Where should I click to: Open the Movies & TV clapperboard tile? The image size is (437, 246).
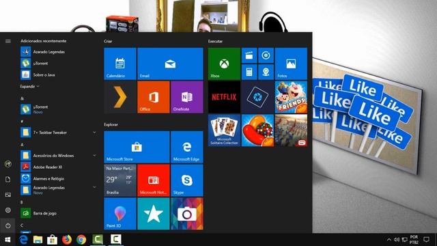249,55
